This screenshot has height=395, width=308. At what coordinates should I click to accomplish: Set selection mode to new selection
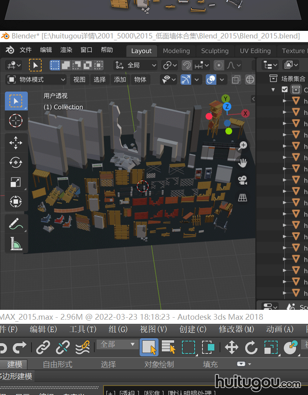(55, 65)
